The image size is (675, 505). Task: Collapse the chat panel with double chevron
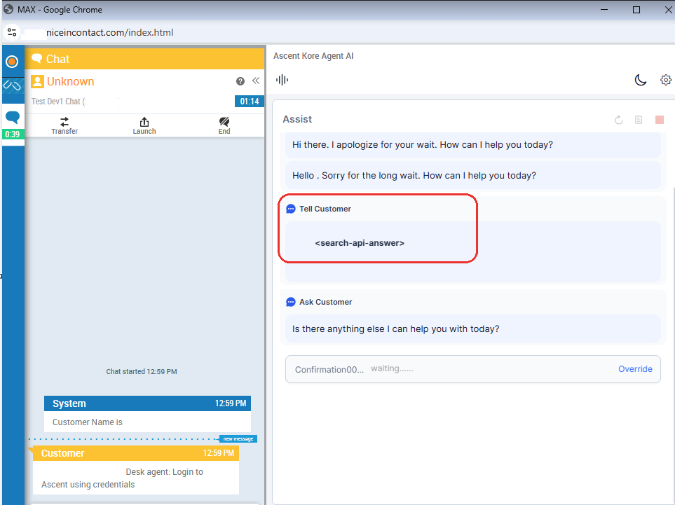click(256, 81)
